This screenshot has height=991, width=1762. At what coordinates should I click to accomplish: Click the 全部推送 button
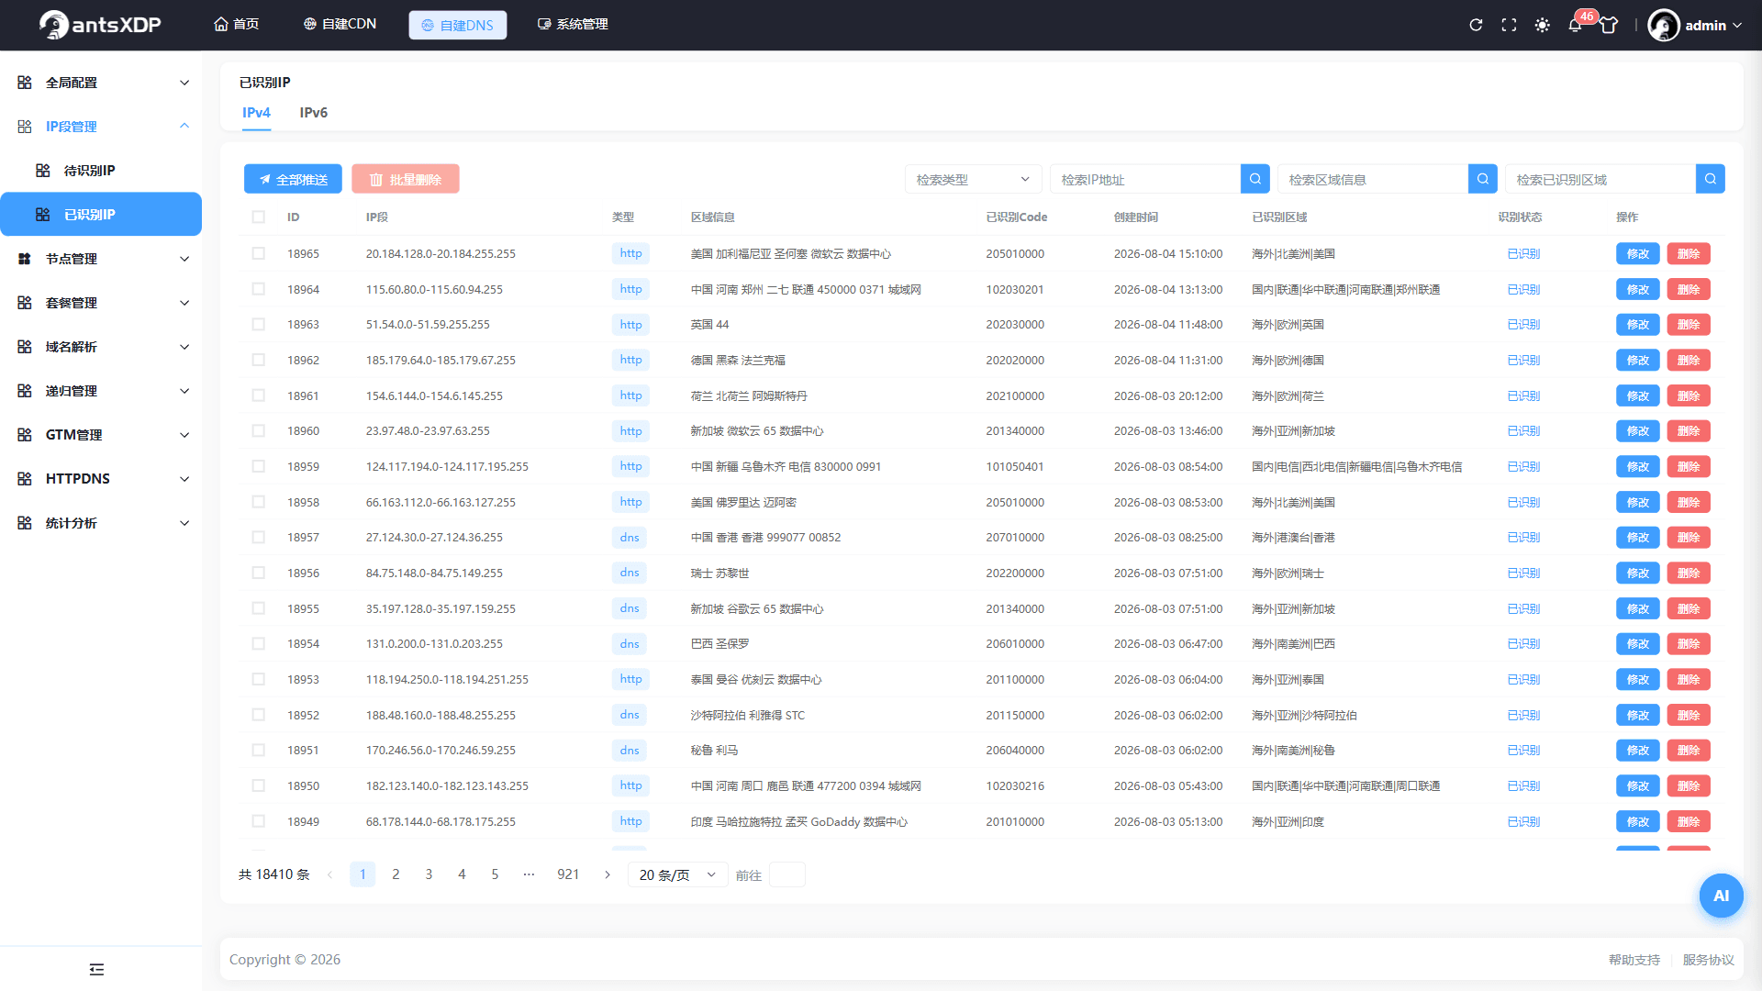(293, 179)
